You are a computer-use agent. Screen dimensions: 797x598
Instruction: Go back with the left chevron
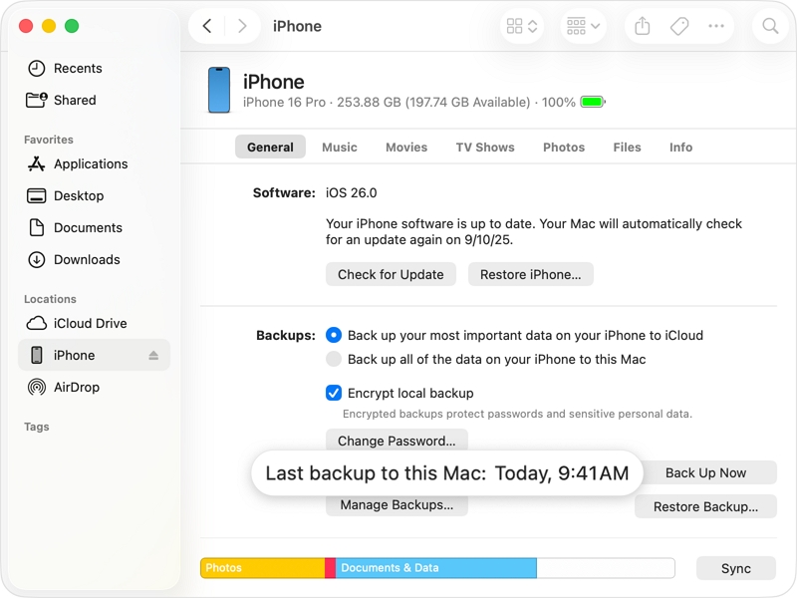click(x=207, y=26)
